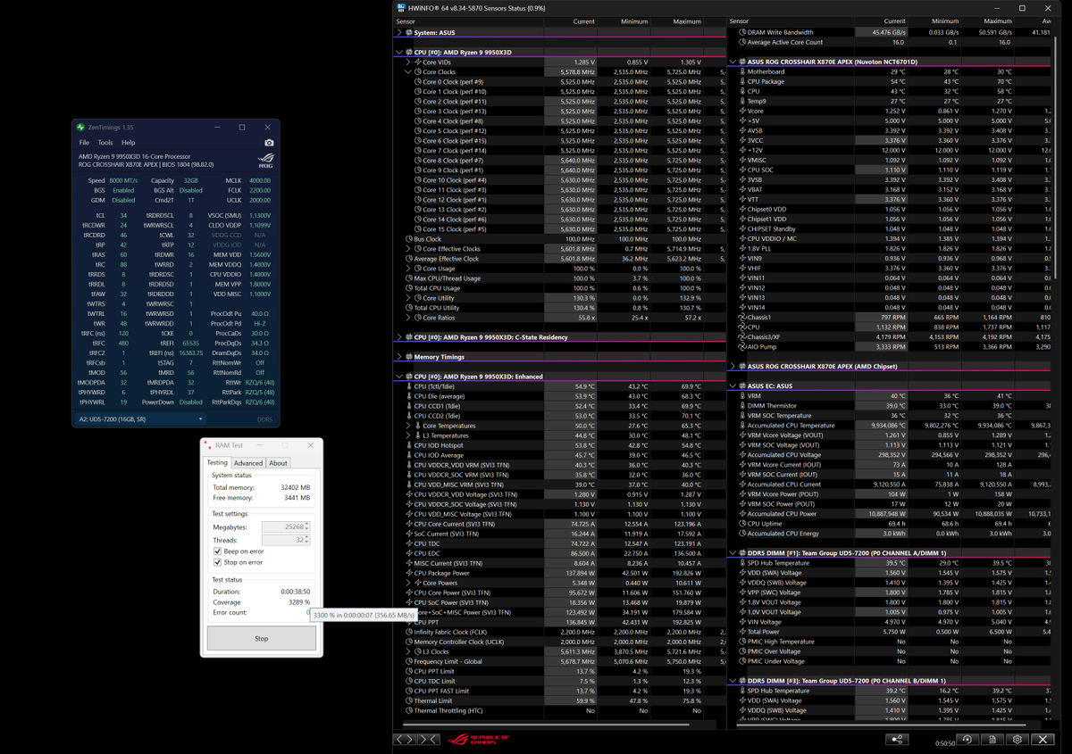The height and width of the screenshot is (754, 1072).
Task: Take a screenshot with ZenTimings camera icon
Action: (x=269, y=143)
